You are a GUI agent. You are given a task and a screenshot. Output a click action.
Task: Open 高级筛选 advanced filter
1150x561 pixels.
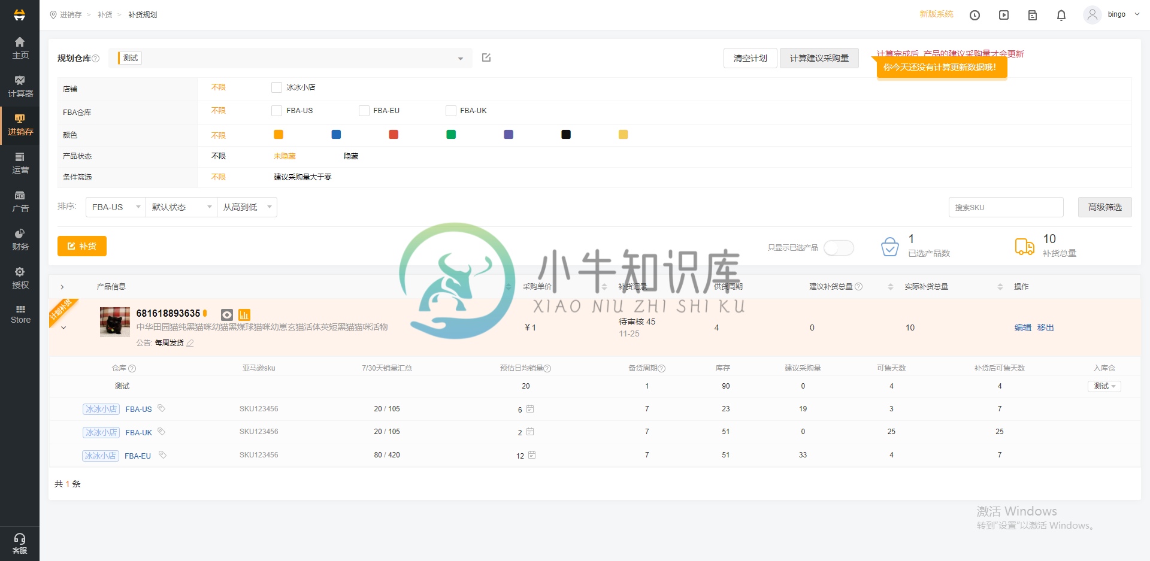(1104, 207)
